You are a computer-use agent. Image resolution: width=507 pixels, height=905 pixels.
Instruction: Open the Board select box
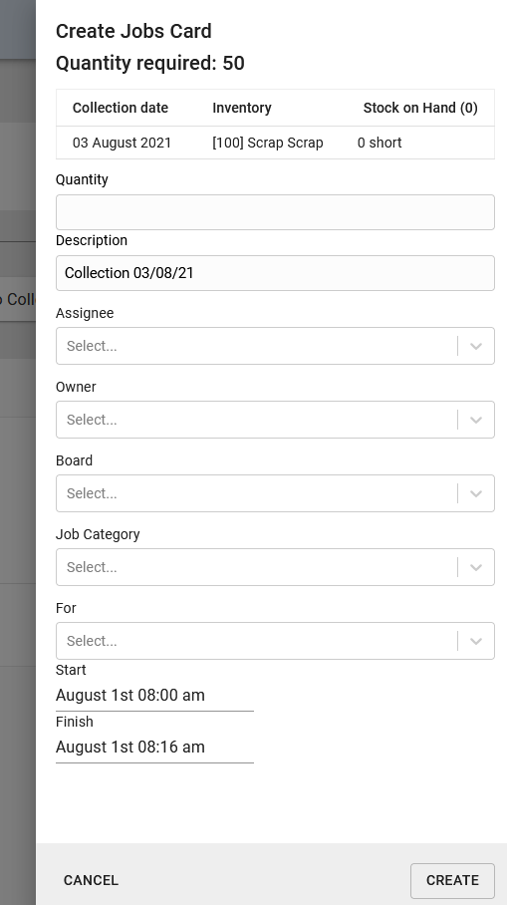pyautogui.click(x=275, y=493)
